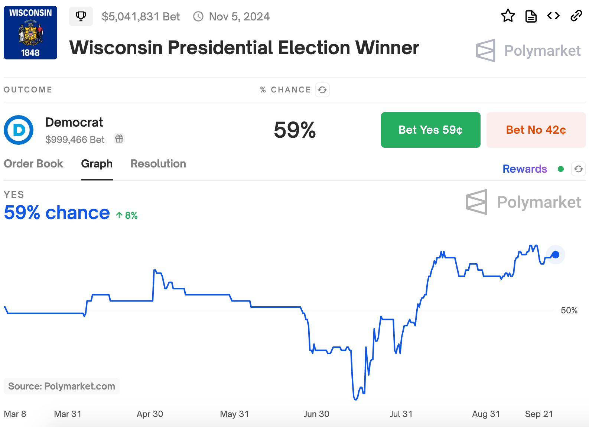Click refresh icon next to Rewards
Image resolution: width=589 pixels, height=427 pixels.
578,169
